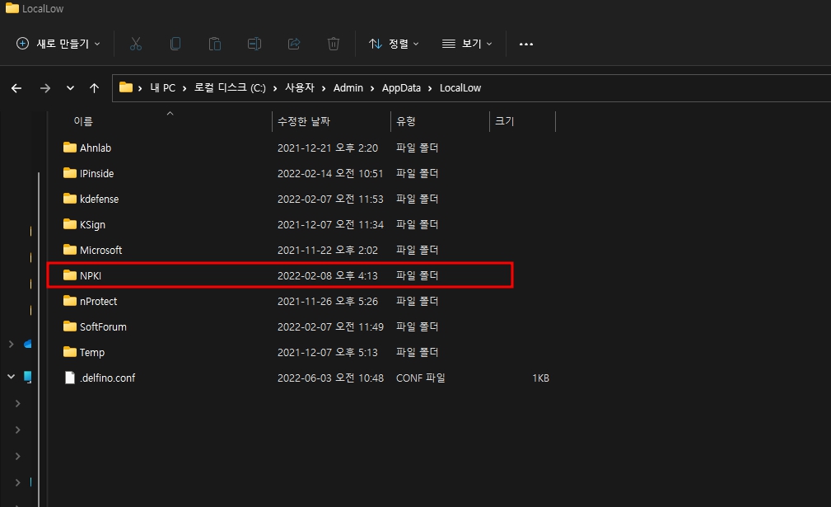Viewport: 831px width, 507px height.
Task: Jump to AppData via the breadcrumb
Action: pos(401,87)
